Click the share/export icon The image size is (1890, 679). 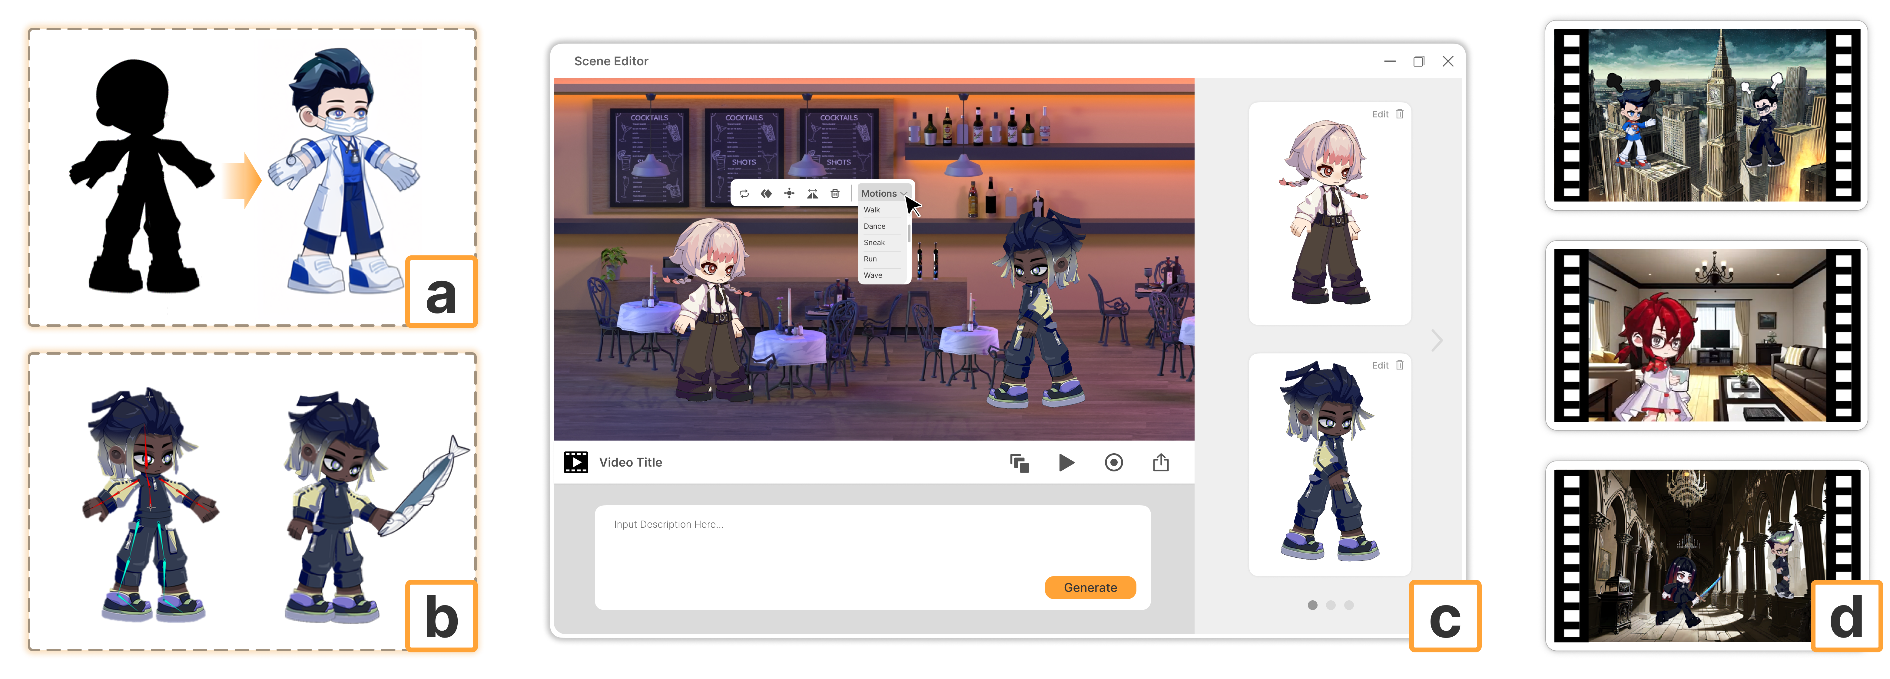click(1160, 463)
